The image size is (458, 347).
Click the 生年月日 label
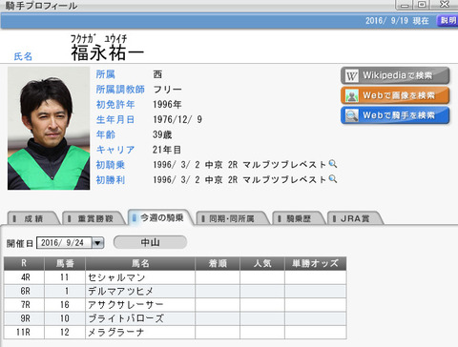click(115, 119)
